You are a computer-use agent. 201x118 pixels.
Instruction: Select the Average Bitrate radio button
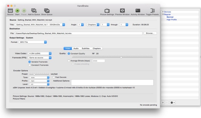69,61
